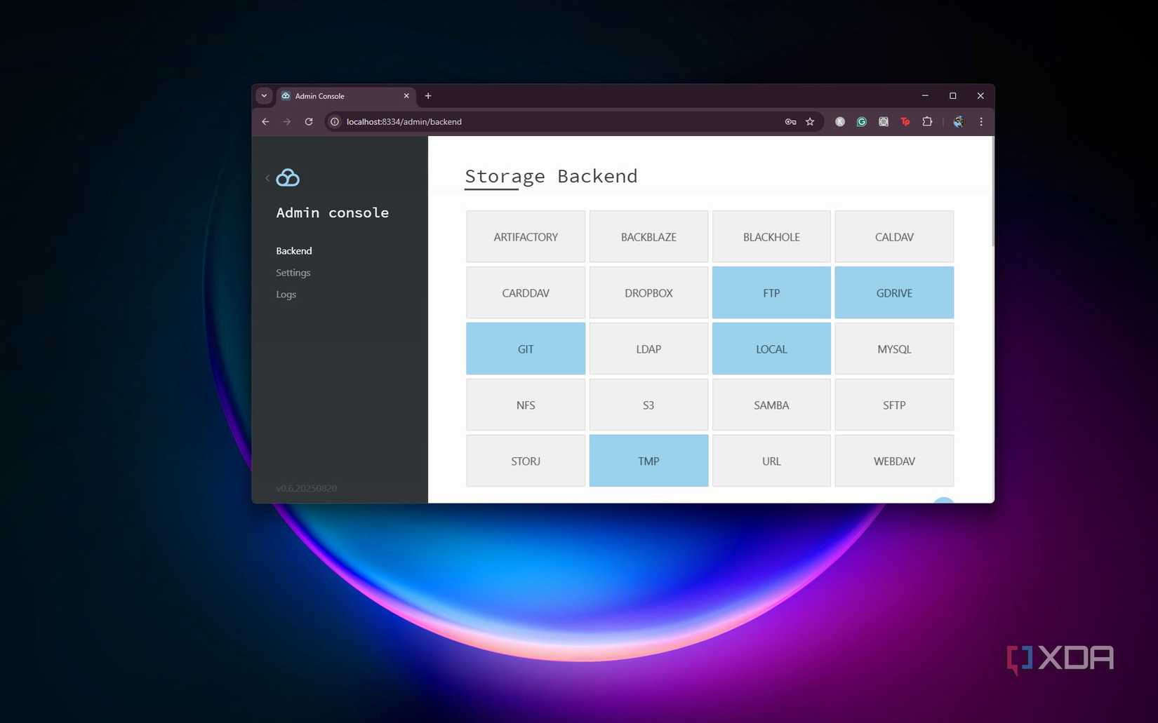
Task: Click the Backend navigation item
Action: [x=293, y=250]
